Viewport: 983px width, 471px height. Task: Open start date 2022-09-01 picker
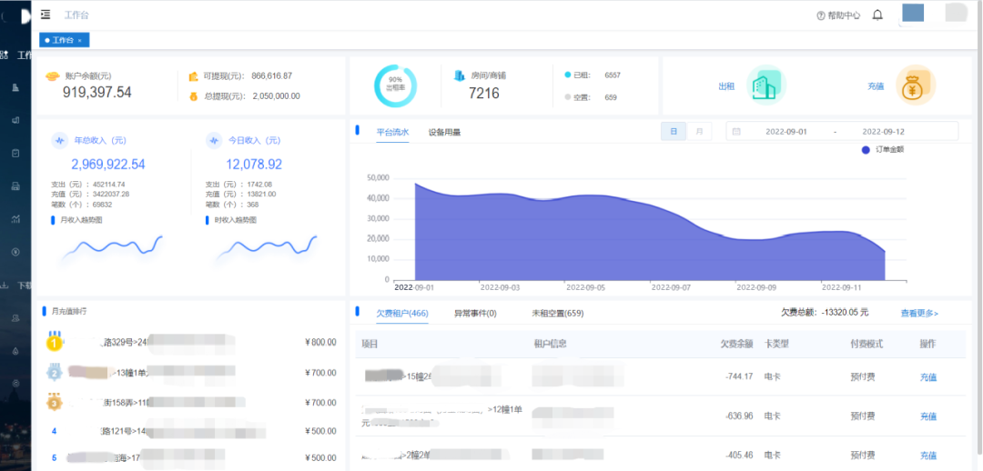(x=785, y=132)
